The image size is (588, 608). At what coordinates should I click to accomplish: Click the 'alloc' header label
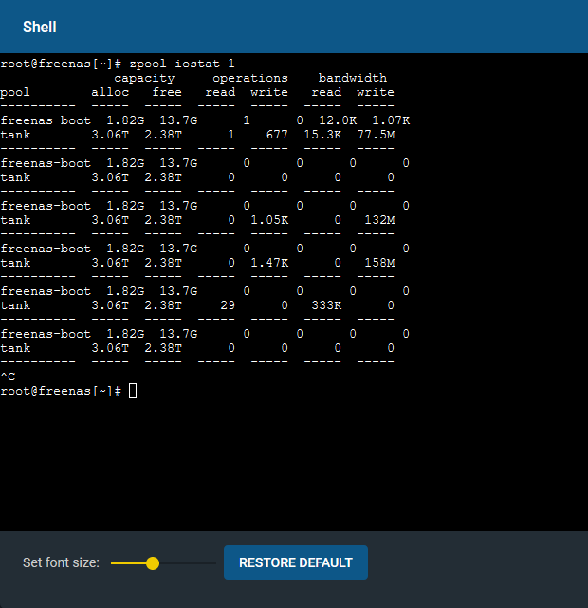pyautogui.click(x=110, y=92)
